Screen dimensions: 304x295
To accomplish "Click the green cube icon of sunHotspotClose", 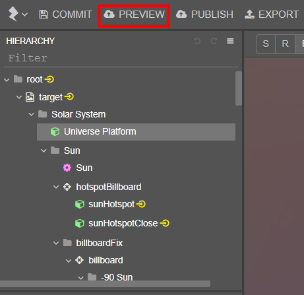I will pos(80,223).
